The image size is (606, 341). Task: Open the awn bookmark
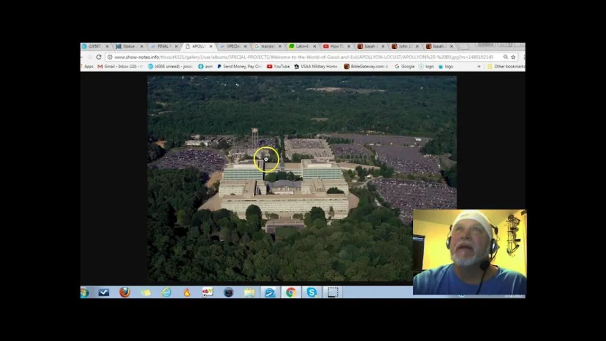(x=205, y=67)
